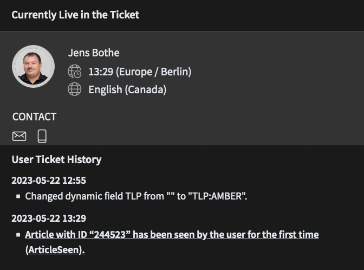Select the 2023-05-22 13:29 history timestamp

(49, 218)
